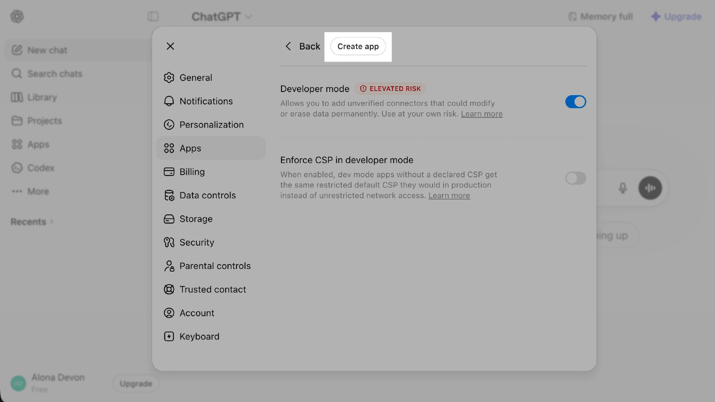Close the settings dialog
The height and width of the screenshot is (402, 715).
click(170, 46)
